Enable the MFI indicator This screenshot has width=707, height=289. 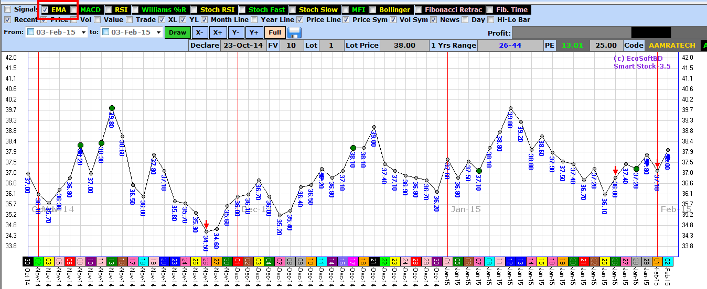click(346, 9)
